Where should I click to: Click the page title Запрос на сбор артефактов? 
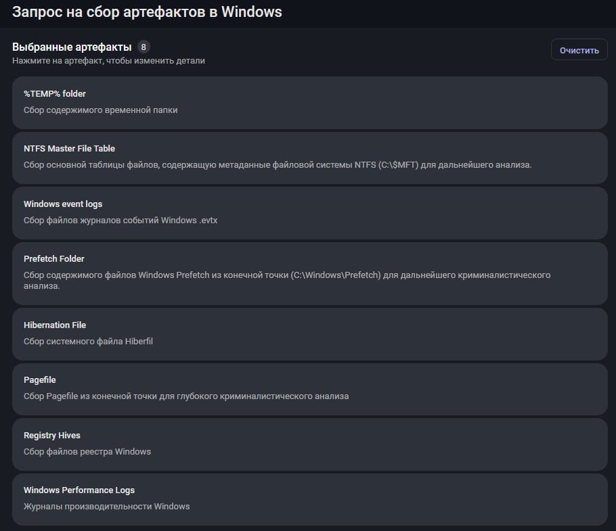tap(147, 12)
